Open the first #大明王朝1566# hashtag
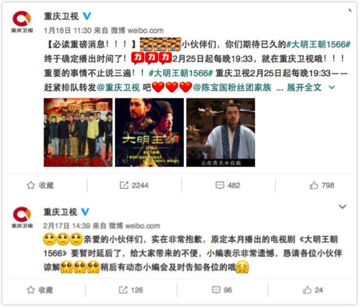Image resolution: width=359 pixels, height=307 pixels. 319,44
